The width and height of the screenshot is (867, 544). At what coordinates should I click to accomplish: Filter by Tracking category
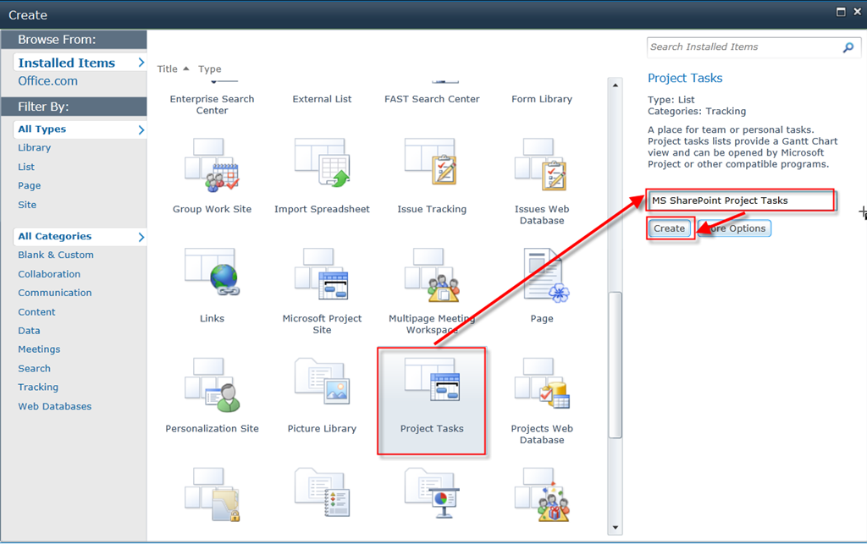tap(38, 387)
